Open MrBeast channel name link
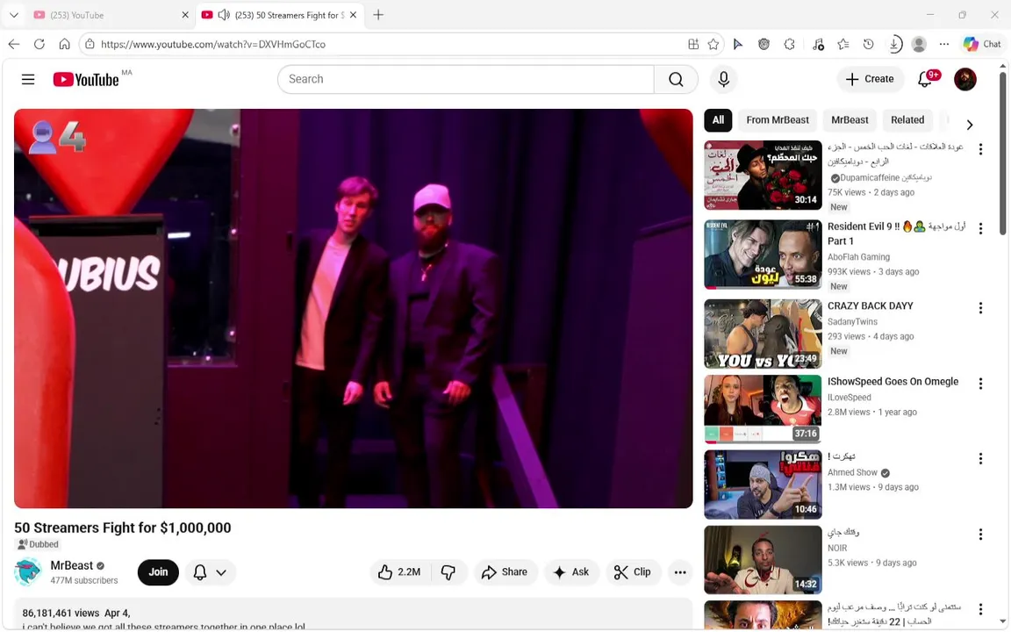 tap(72, 565)
